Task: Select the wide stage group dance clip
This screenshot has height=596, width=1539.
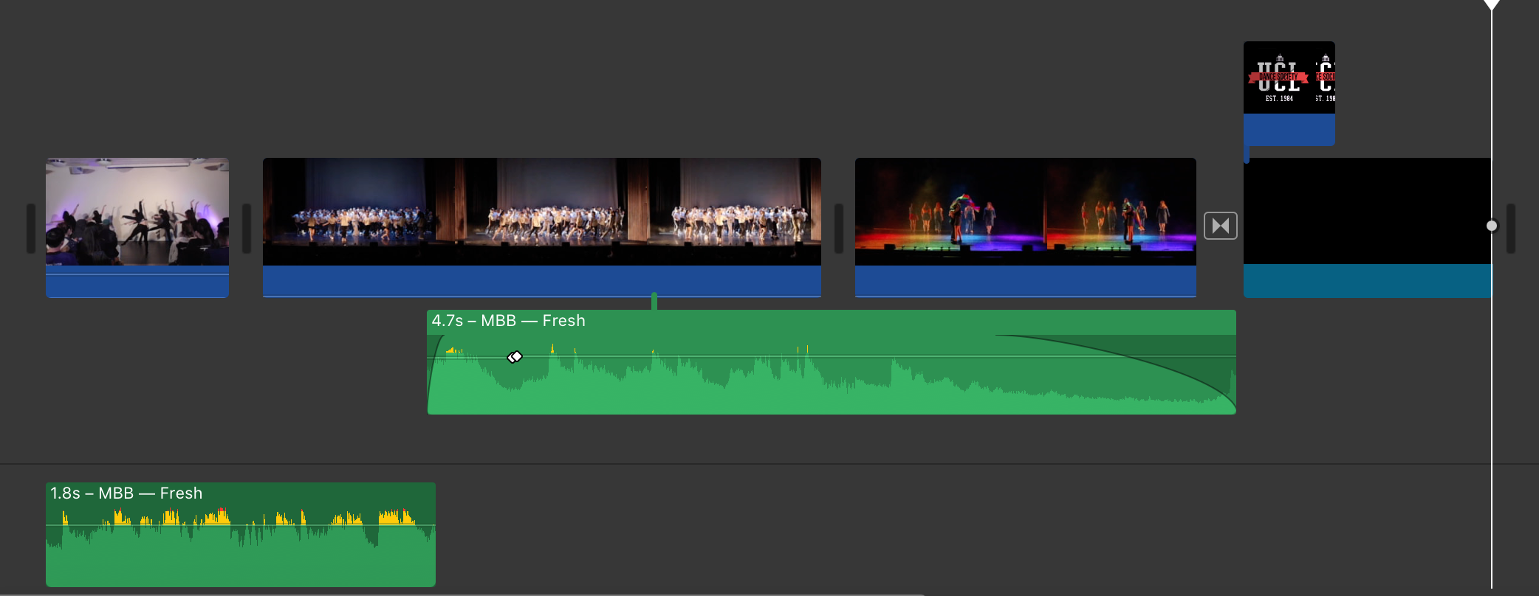Action: pyautogui.click(x=541, y=212)
